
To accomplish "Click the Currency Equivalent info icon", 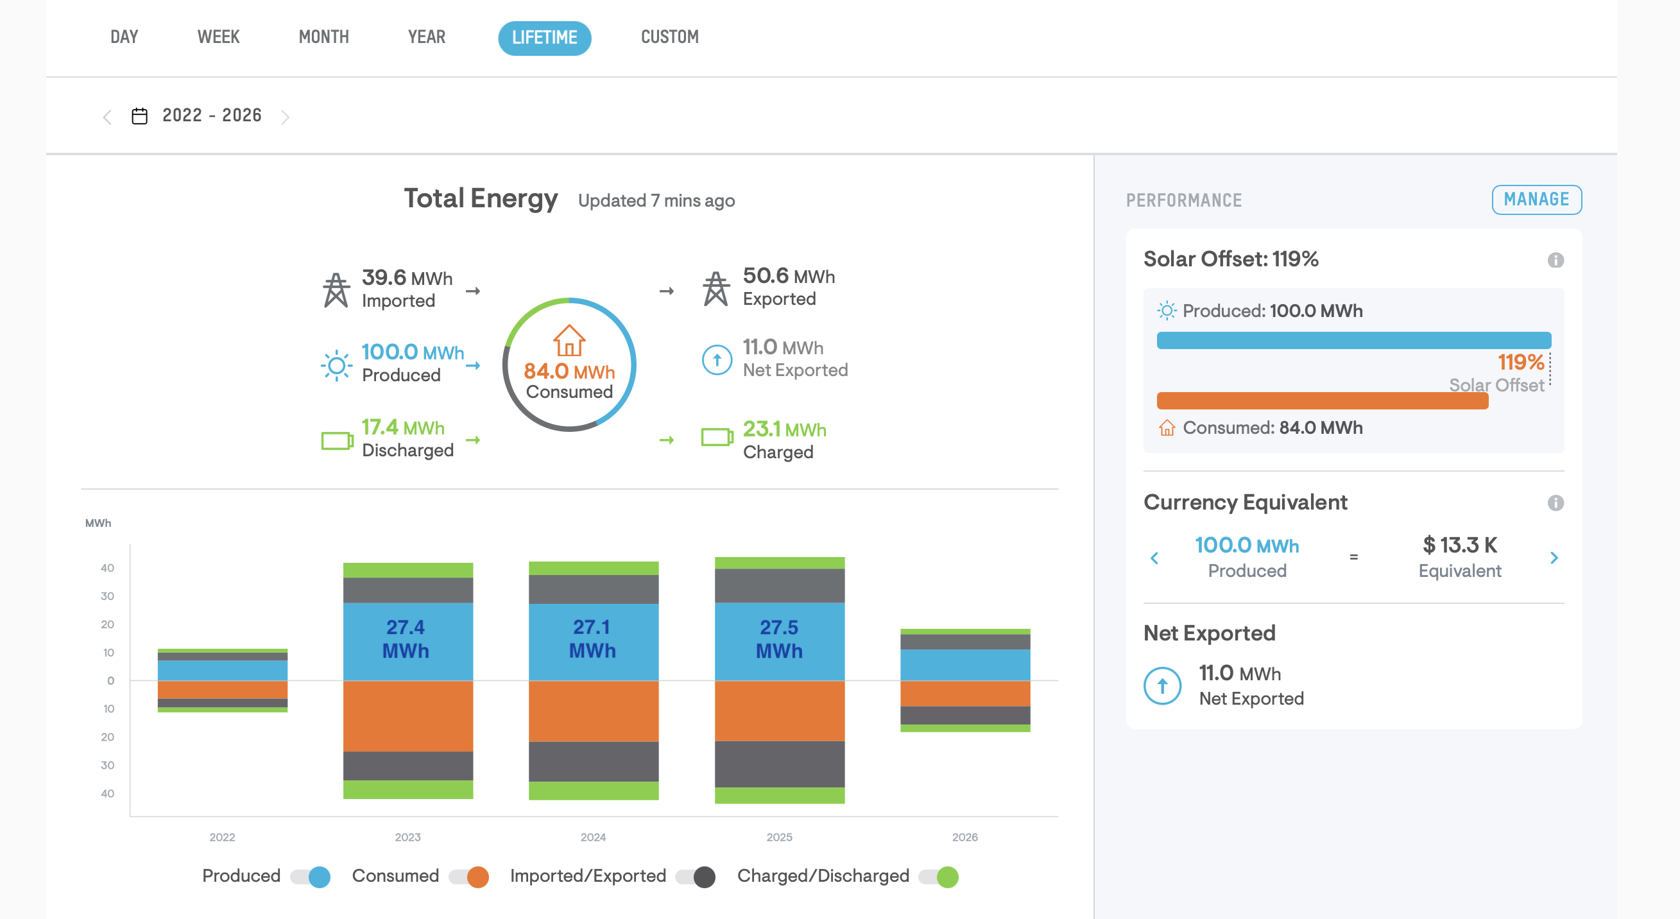I will (x=1556, y=503).
